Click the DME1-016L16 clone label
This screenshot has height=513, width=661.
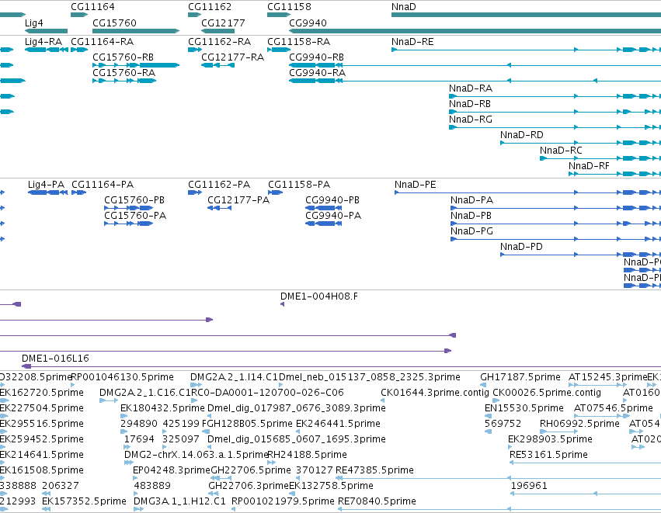tap(55, 359)
